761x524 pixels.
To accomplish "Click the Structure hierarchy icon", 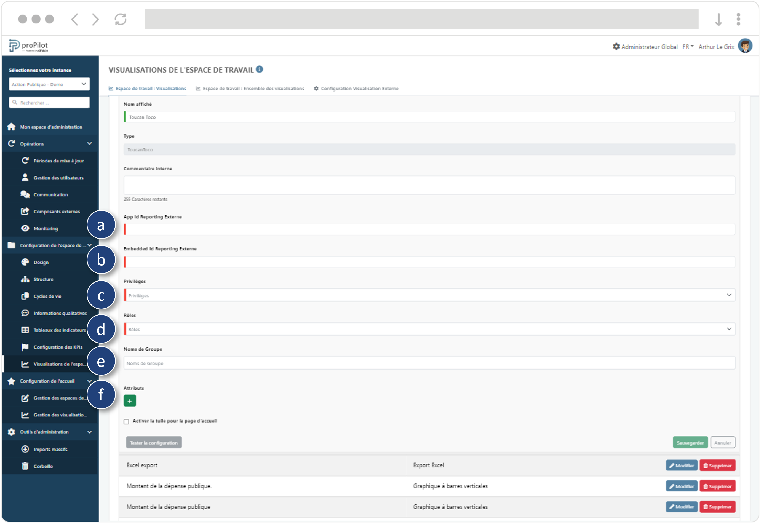I will click(x=25, y=279).
